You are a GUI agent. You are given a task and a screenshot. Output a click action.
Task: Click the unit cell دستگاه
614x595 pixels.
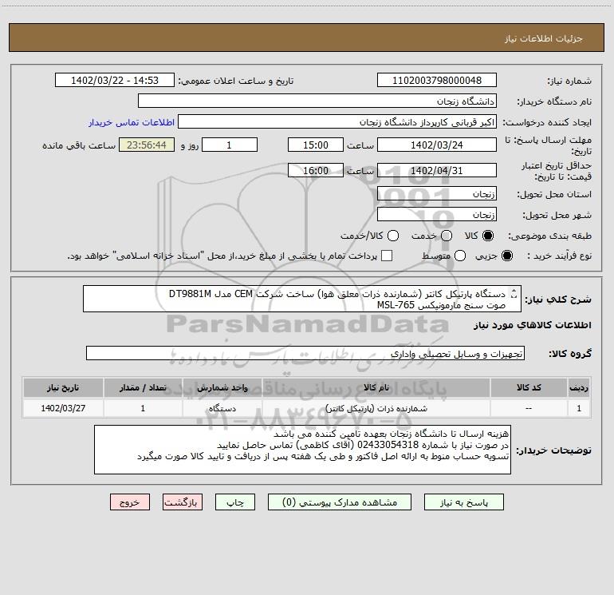222,408
